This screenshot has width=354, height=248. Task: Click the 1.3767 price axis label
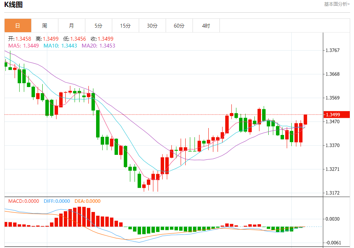[x=332, y=51]
